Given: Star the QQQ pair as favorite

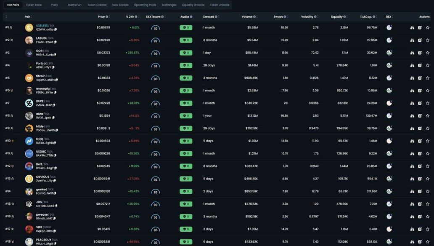Looking at the screenshot, I should click(x=428, y=141).
